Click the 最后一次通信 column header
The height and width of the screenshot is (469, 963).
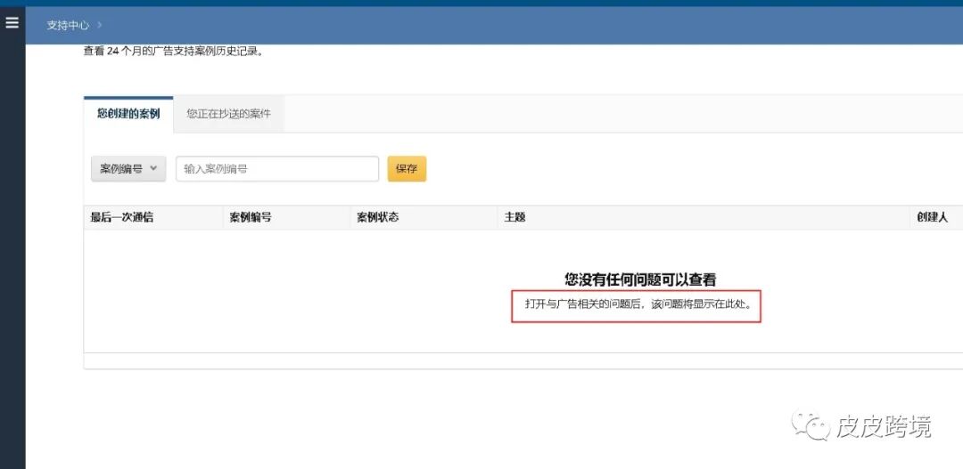point(121,218)
